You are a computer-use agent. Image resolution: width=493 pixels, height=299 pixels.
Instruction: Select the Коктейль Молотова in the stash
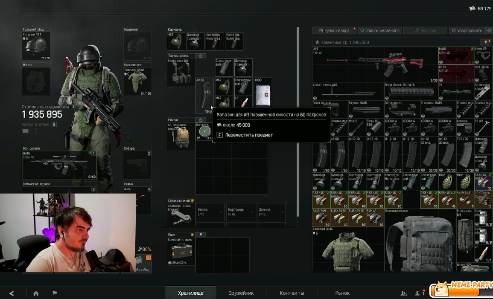393,182
